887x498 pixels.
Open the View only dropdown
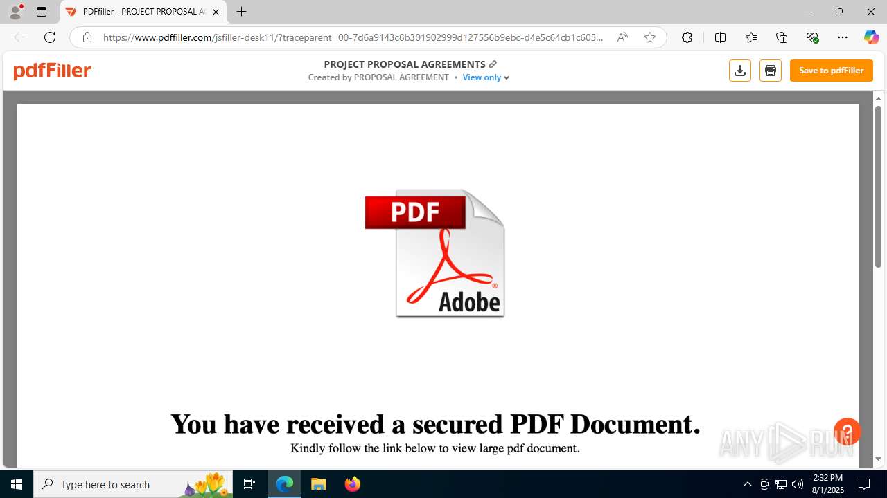[486, 77]
